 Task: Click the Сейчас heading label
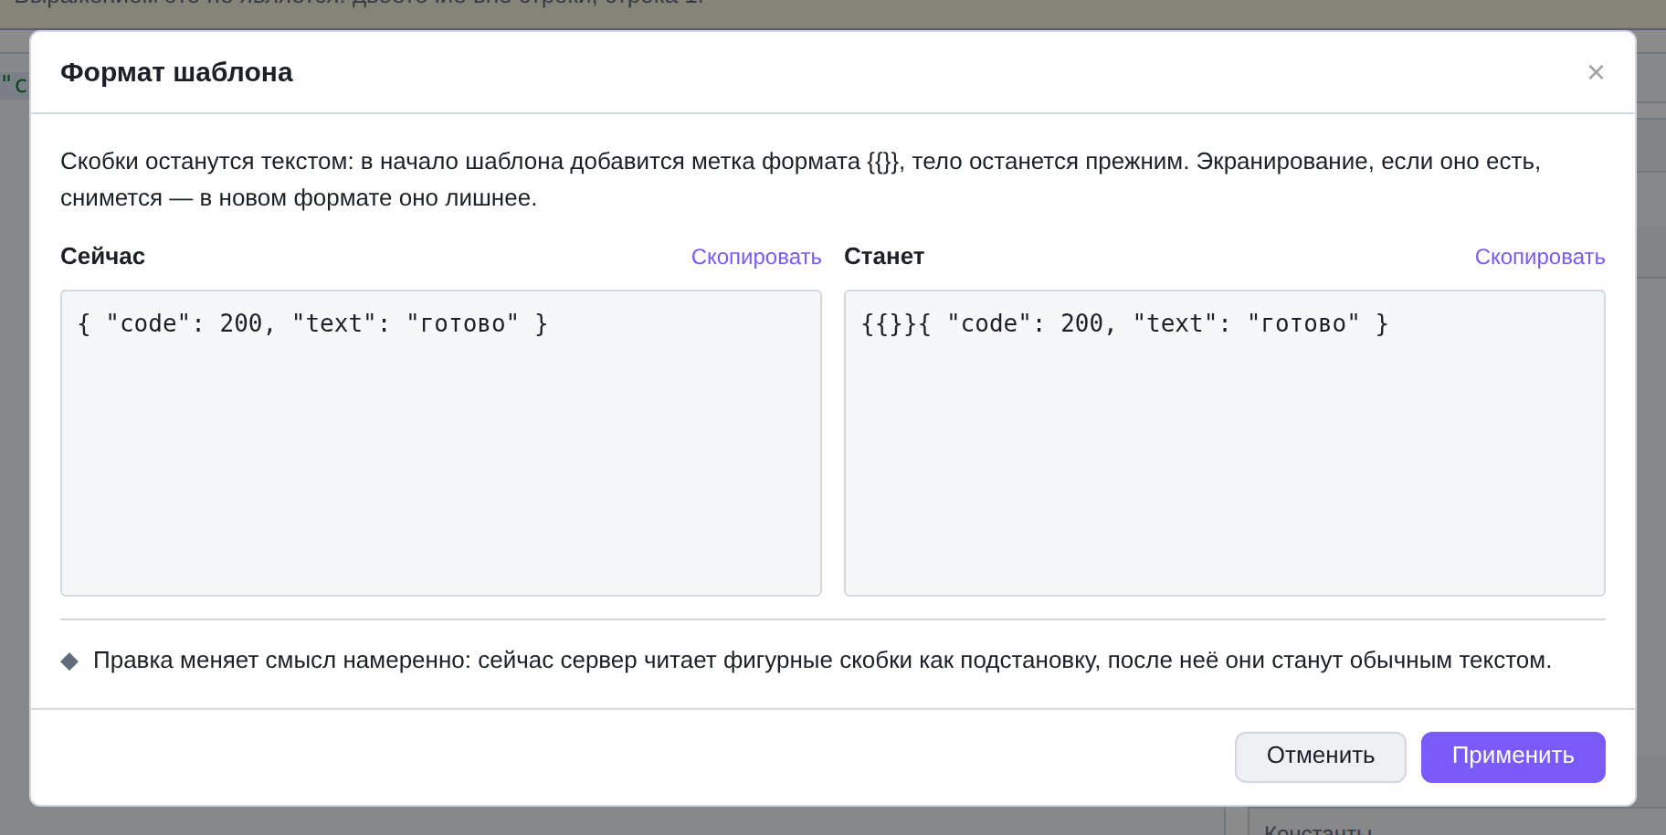pyautogui.click(x=102, y=257)
